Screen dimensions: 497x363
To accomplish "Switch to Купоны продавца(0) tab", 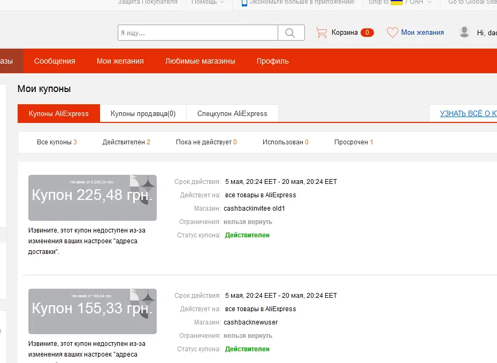I will pyautogui.click(x=143, y=113).
